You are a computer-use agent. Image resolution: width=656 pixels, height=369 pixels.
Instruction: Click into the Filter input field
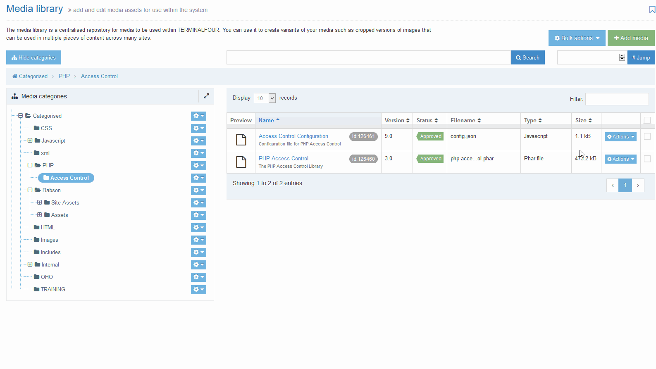tap(617, 99)
